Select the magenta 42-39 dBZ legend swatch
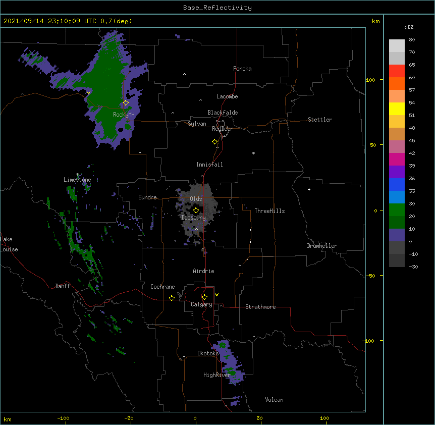The image size is (435, 425). click(x=397, y=159)
